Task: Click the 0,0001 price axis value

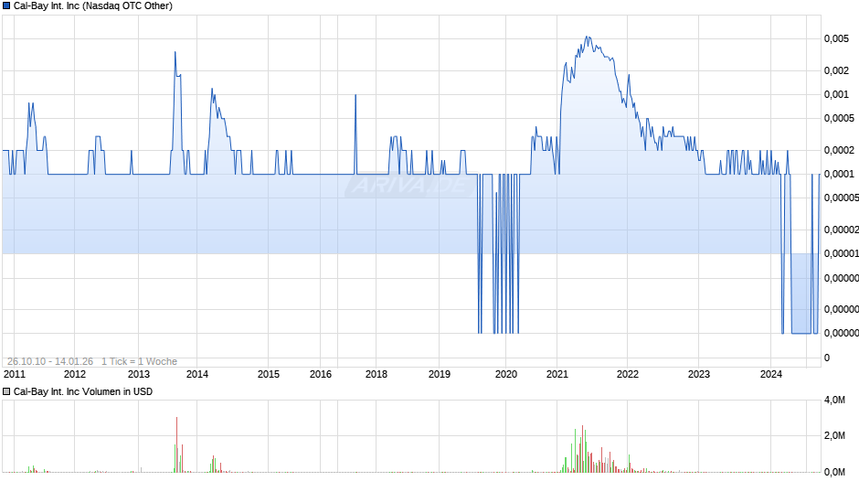Action: pyautogui.click(x=839, y=174)
